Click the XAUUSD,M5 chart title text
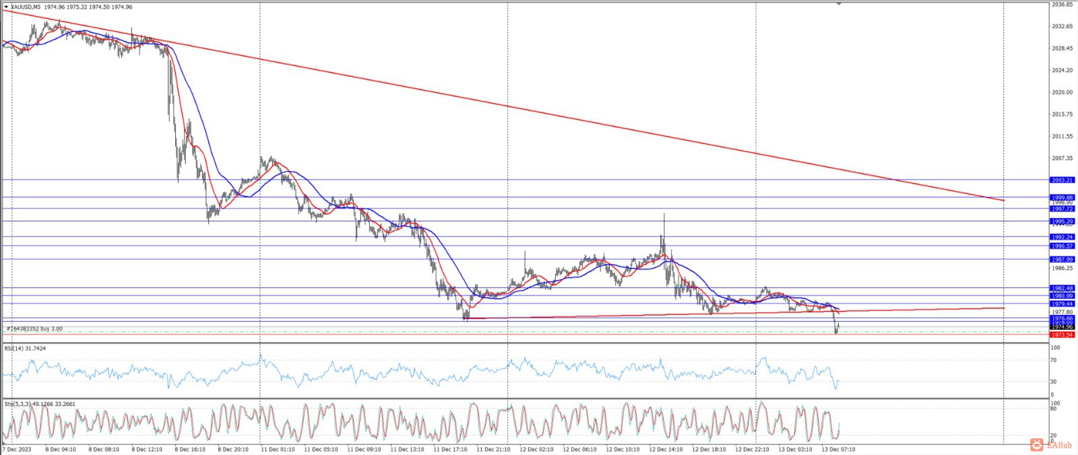1078x455 pixels. pyautogui.click(x=26, y=7)
